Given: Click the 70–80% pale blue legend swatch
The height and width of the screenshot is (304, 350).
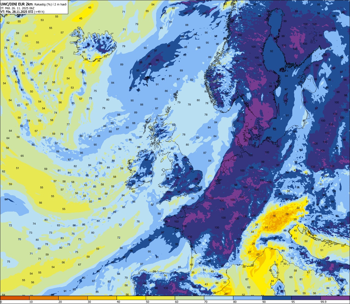Looking at the screenshot, I should pyautogui.click(x=218, y=298).
